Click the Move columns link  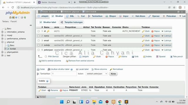pos(99,69)
